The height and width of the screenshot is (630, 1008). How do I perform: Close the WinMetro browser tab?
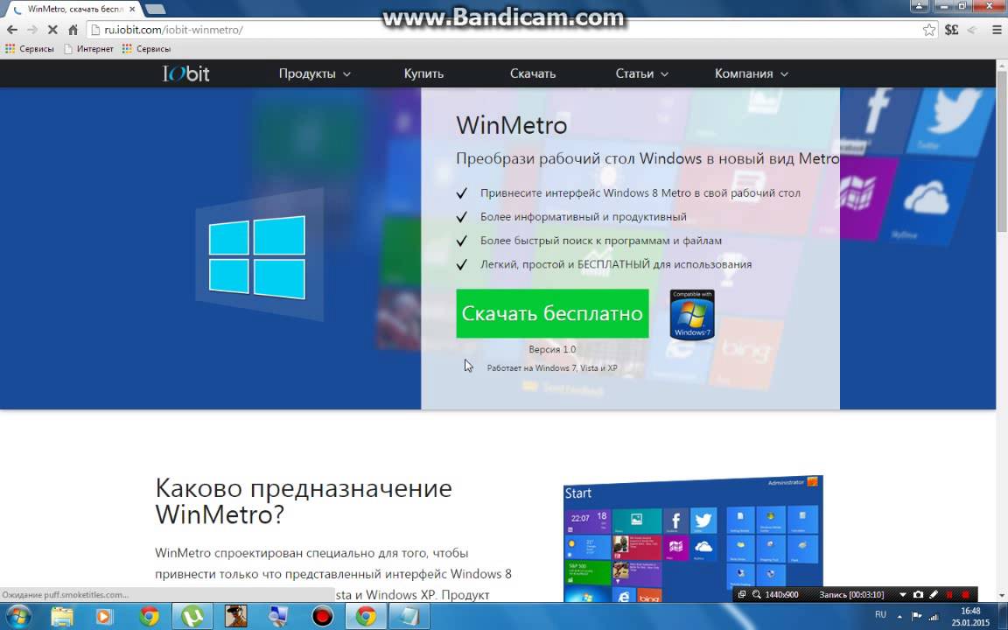tap(132, 10)
